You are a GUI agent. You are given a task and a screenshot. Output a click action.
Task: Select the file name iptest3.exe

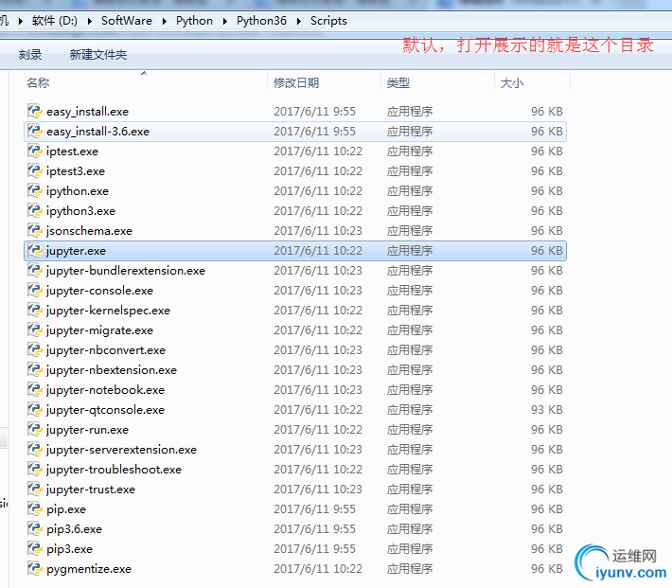coord(76,171)
